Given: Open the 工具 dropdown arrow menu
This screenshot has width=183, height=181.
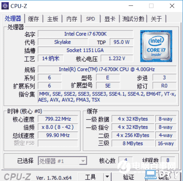Looking at the screenshot, I should coord(107,177).
